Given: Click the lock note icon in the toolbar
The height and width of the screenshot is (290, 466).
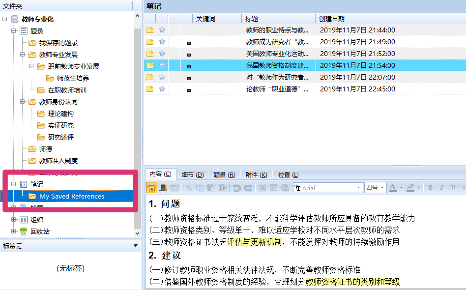Looking at the screenshot, I should (151, 187).
